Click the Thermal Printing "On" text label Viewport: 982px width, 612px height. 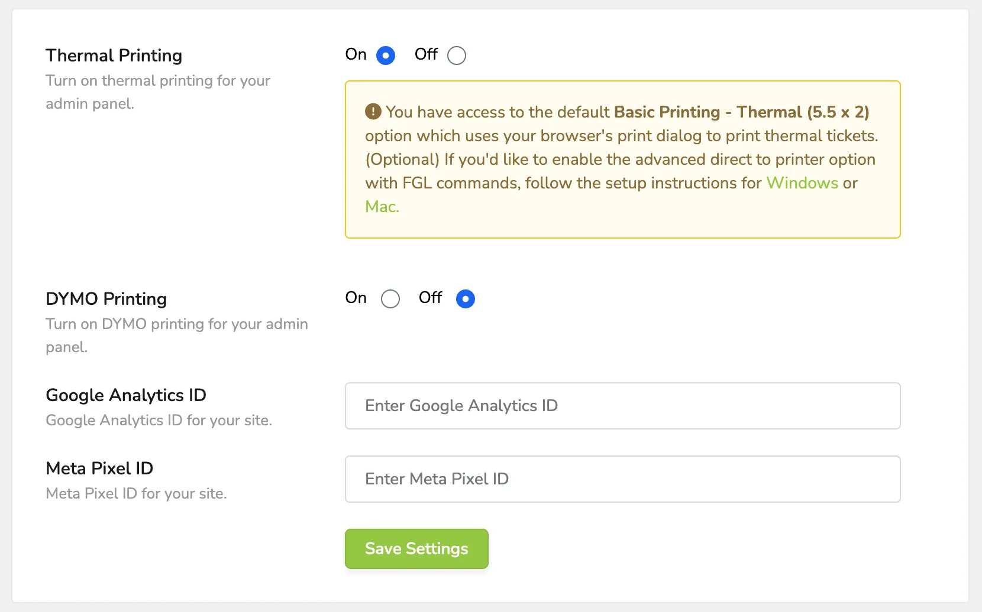[356, 54]
